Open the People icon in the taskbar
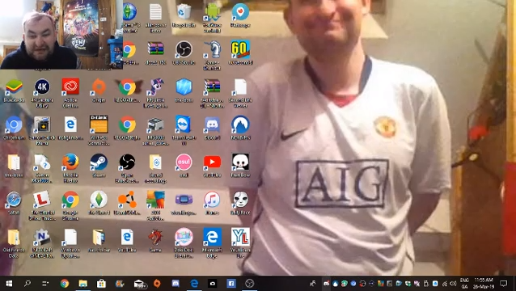This screenshot has height=291, width=516. coord(313,284)
